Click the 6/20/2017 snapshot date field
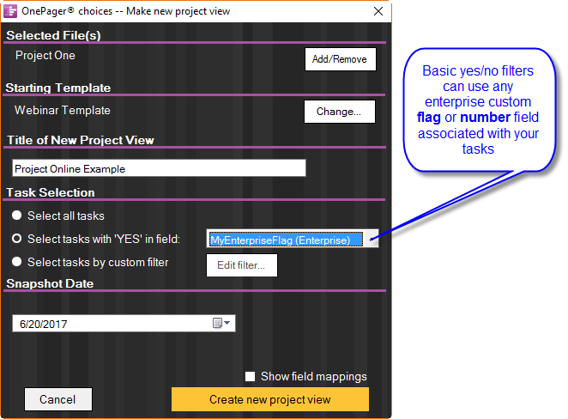This screenshot has height=419, width=568. (x=124, y=324)
